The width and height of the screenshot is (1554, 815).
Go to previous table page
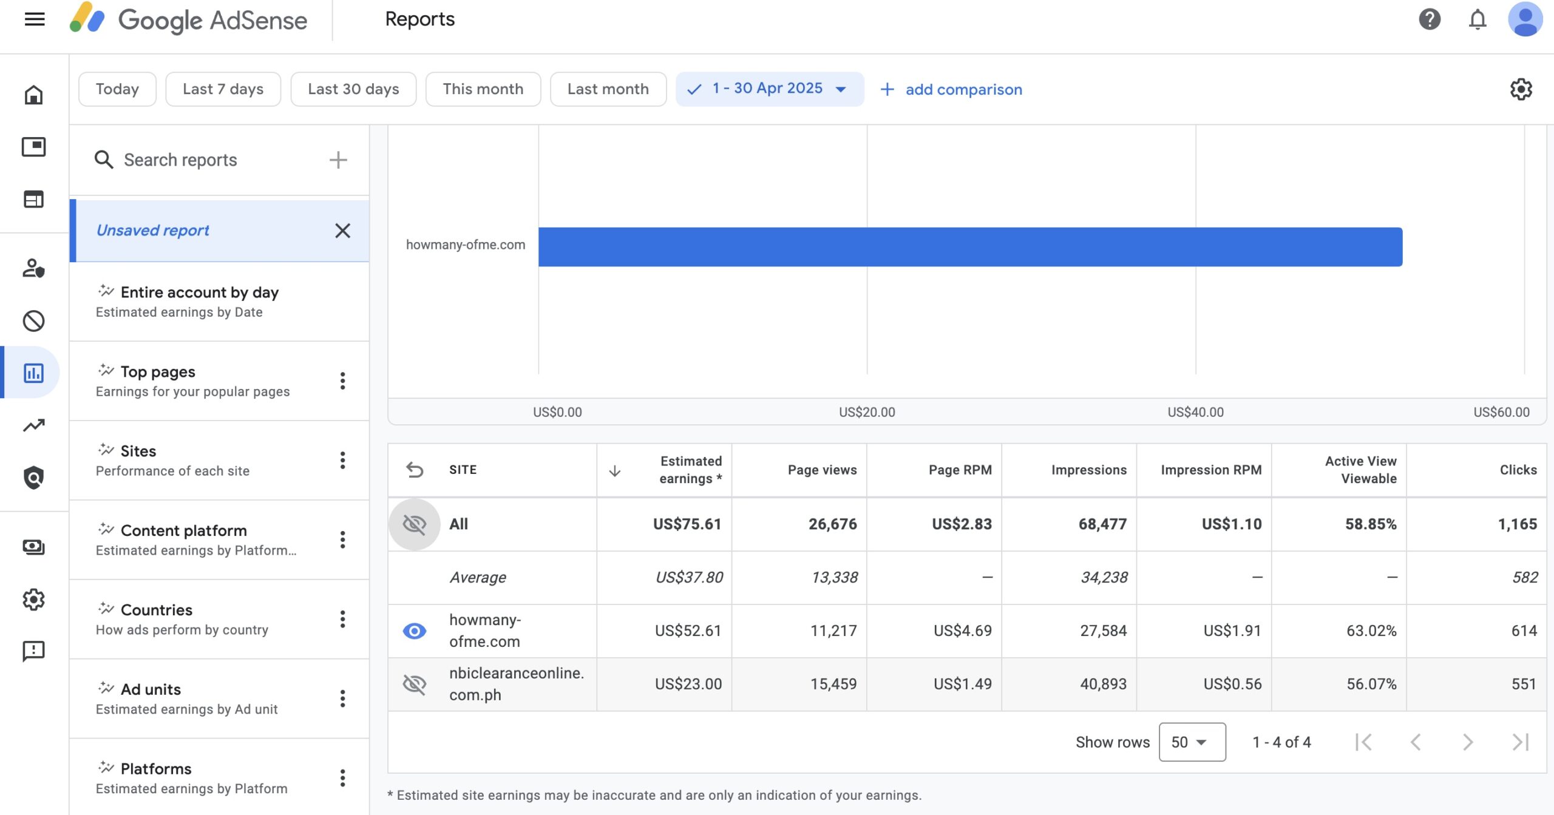[1416, 742]
